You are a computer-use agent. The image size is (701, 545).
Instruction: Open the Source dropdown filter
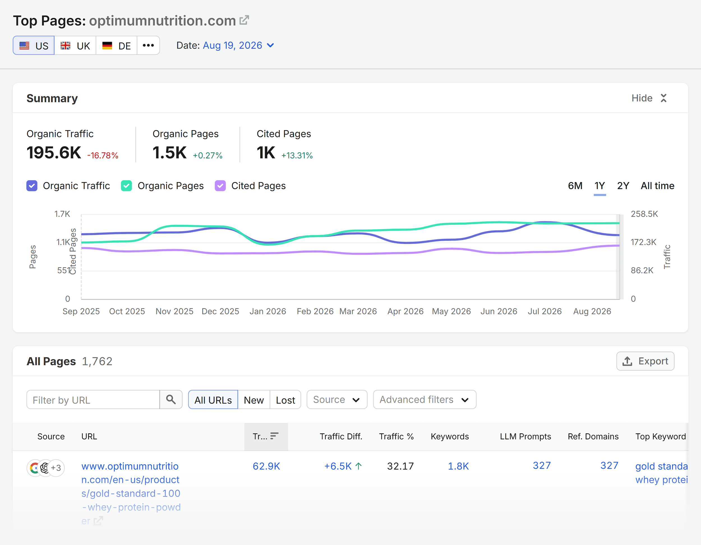(x=337, y=400)
